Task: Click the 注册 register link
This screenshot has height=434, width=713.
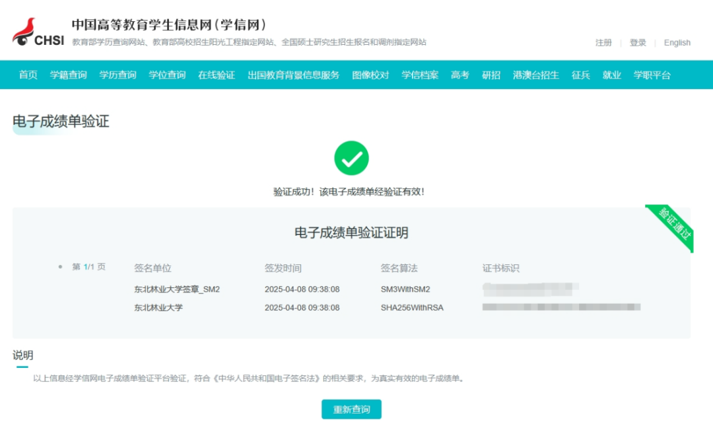Action: [603, 43]
